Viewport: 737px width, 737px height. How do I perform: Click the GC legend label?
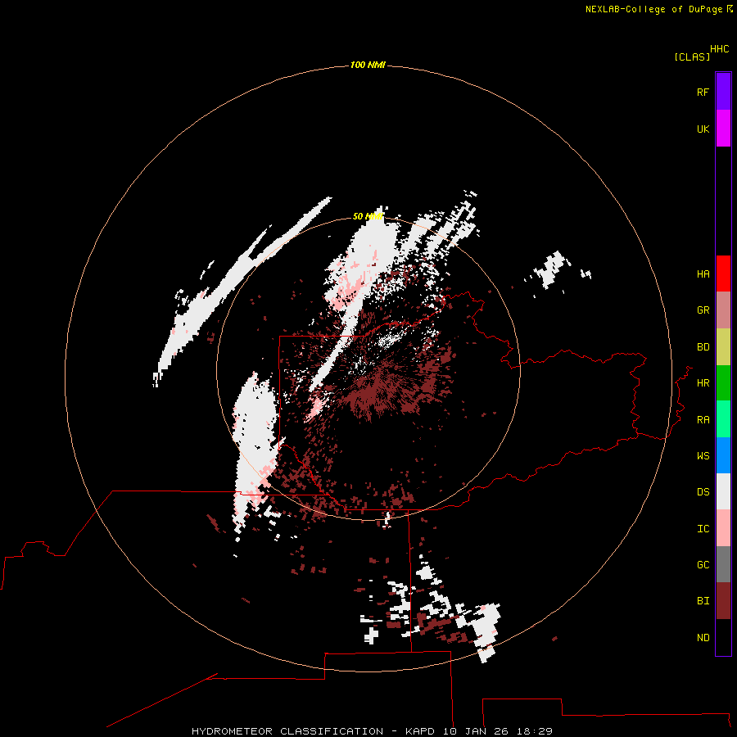pyautogui.click(x=703, y=565)
